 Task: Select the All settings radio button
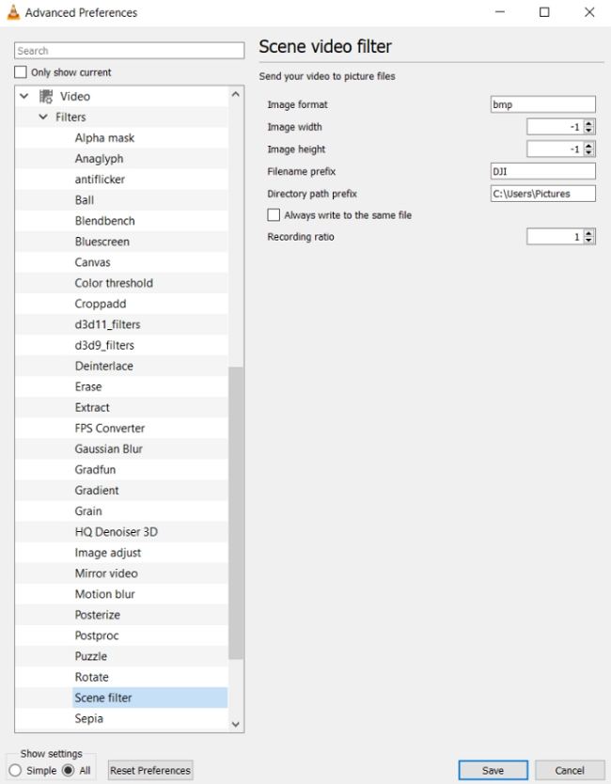pyautogui.click(x=69, y=770)
